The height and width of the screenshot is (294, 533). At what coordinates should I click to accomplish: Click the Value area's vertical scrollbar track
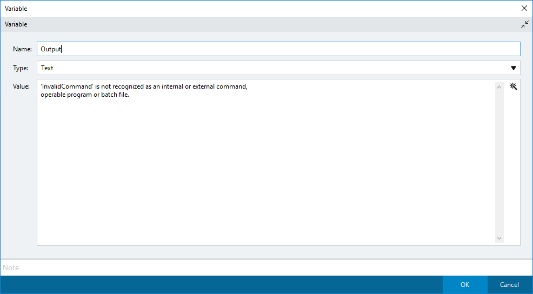(499, 162)
